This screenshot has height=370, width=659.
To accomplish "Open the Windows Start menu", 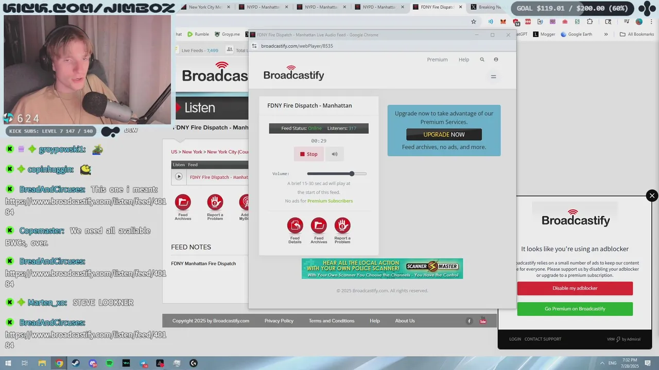I will pyautogui.click(x=7, y=363).
